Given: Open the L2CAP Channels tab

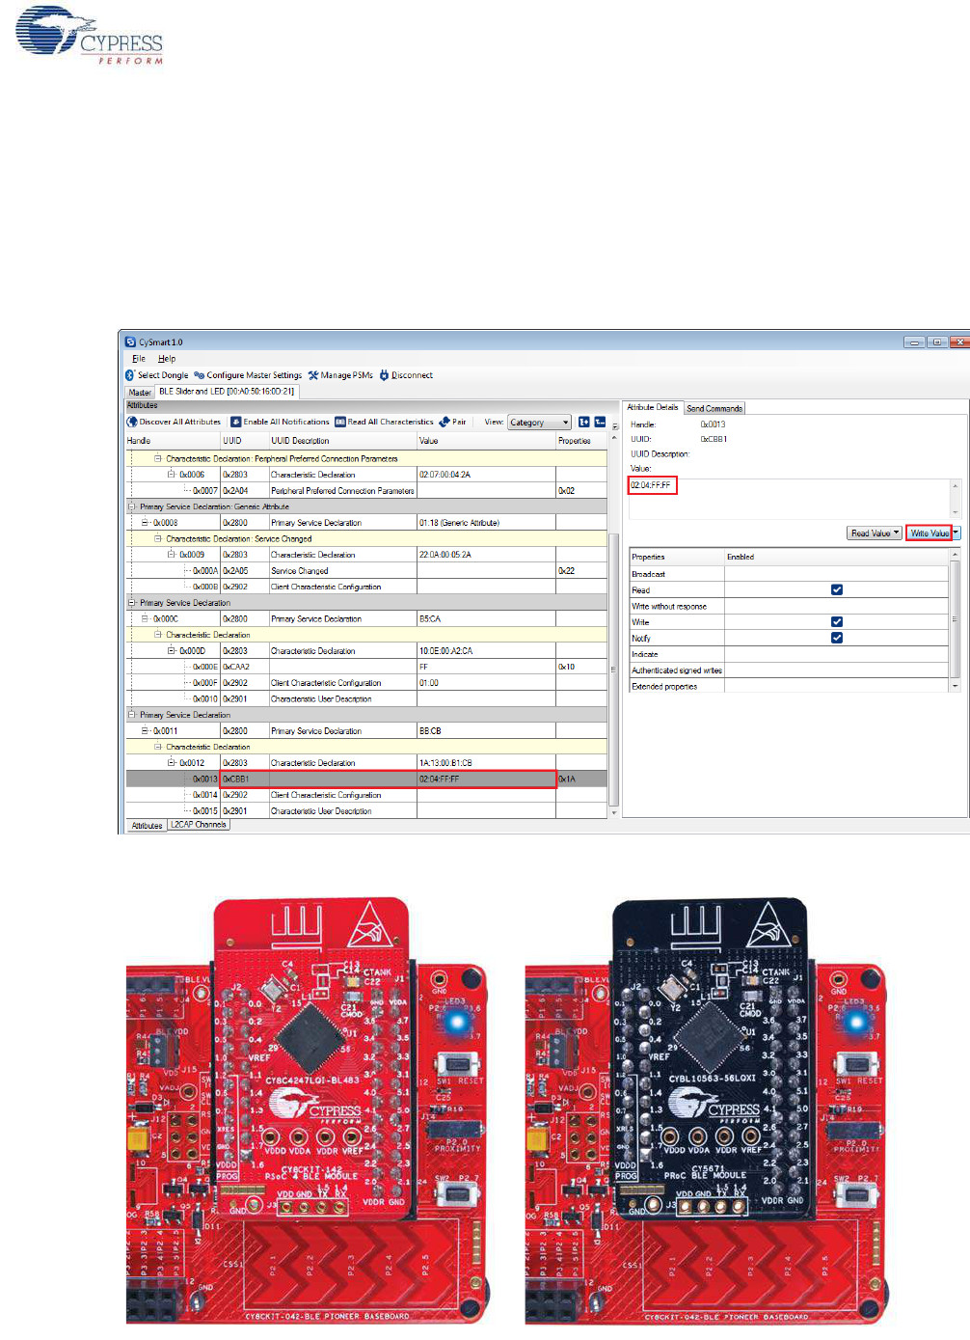Looking at the screenshot, I should click(x=199, y=825).
